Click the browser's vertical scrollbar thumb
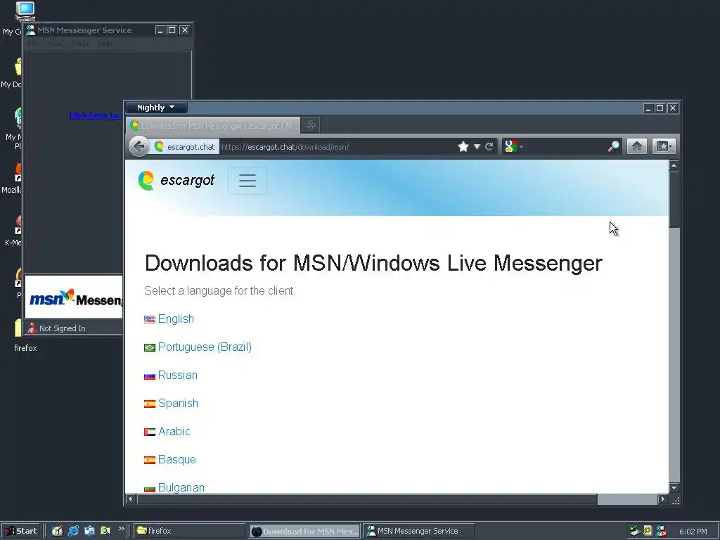Image resolution: width=720 pixels, height=540 pixels. tap(674, 199)
